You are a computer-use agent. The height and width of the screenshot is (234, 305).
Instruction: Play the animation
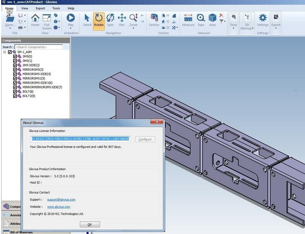[x=70, y=18]
